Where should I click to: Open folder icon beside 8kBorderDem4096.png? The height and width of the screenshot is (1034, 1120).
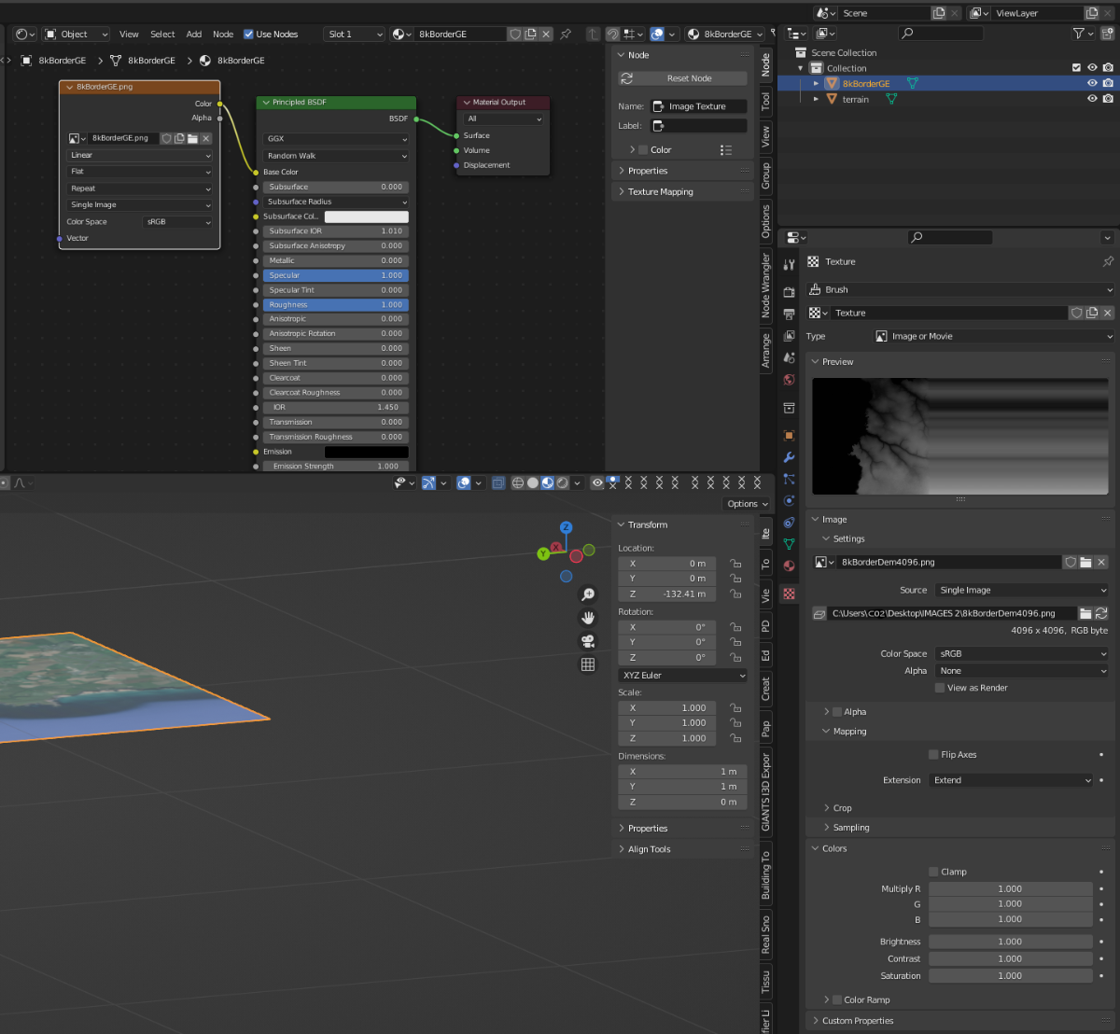(x=1085, y=563)
